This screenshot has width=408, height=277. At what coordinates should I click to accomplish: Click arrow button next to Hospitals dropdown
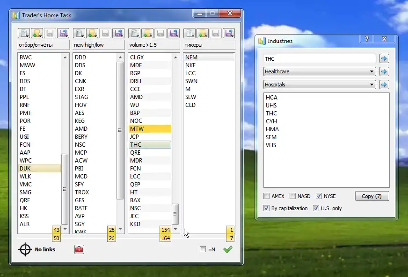coord(384,85)
